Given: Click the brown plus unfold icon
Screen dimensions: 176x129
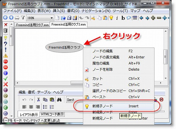Looking at the screenshot, I should (x=153, y=18).
